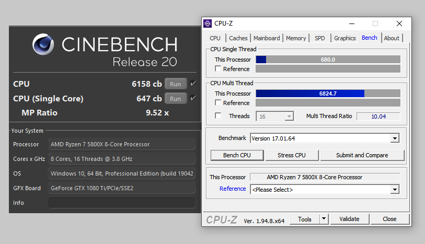425x244 pixels.
Task: Click the 'Ver. 1.94.8.x64' version text
Action: [x=264, y=220]
